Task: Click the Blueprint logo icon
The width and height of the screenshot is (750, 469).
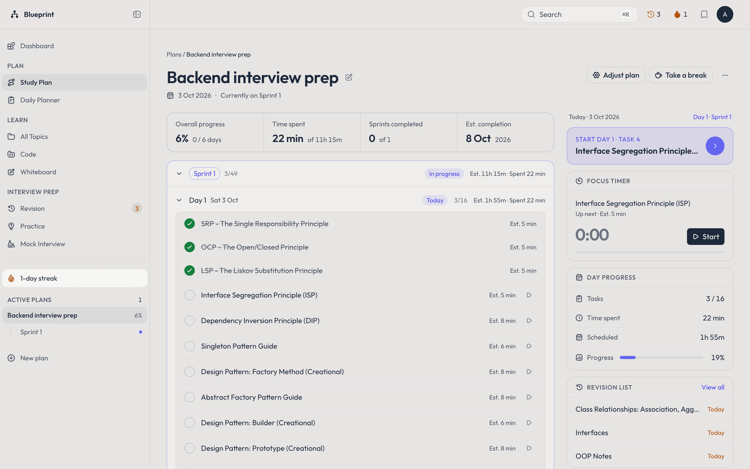Action: [15, 14]
